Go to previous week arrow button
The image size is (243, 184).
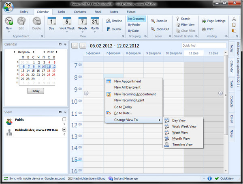75,45
